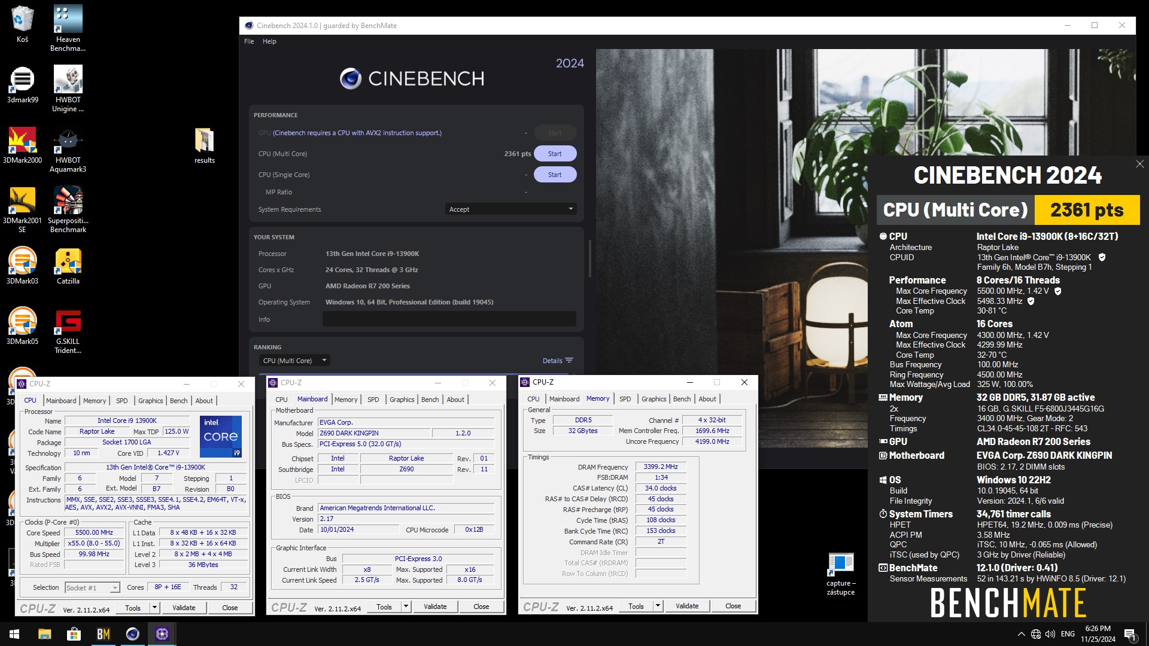Click the 2361 pts score in BenchMate
1149x646 pixels.
coord(1087,210)
